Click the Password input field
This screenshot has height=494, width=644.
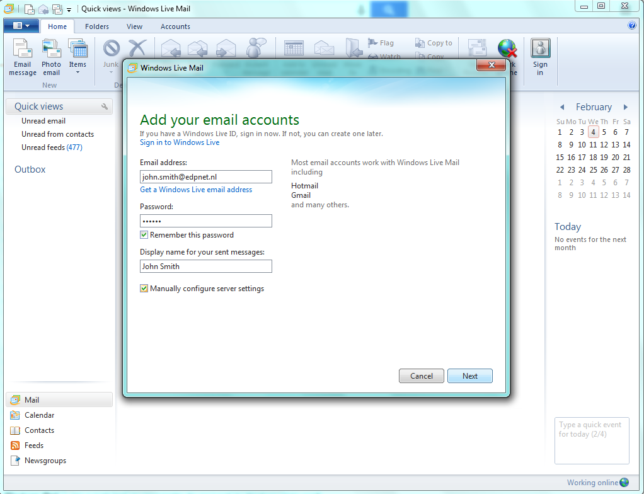206,221
